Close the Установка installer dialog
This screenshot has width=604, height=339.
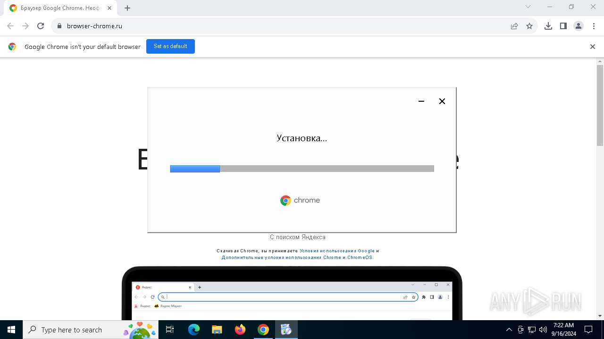[442, 101]
